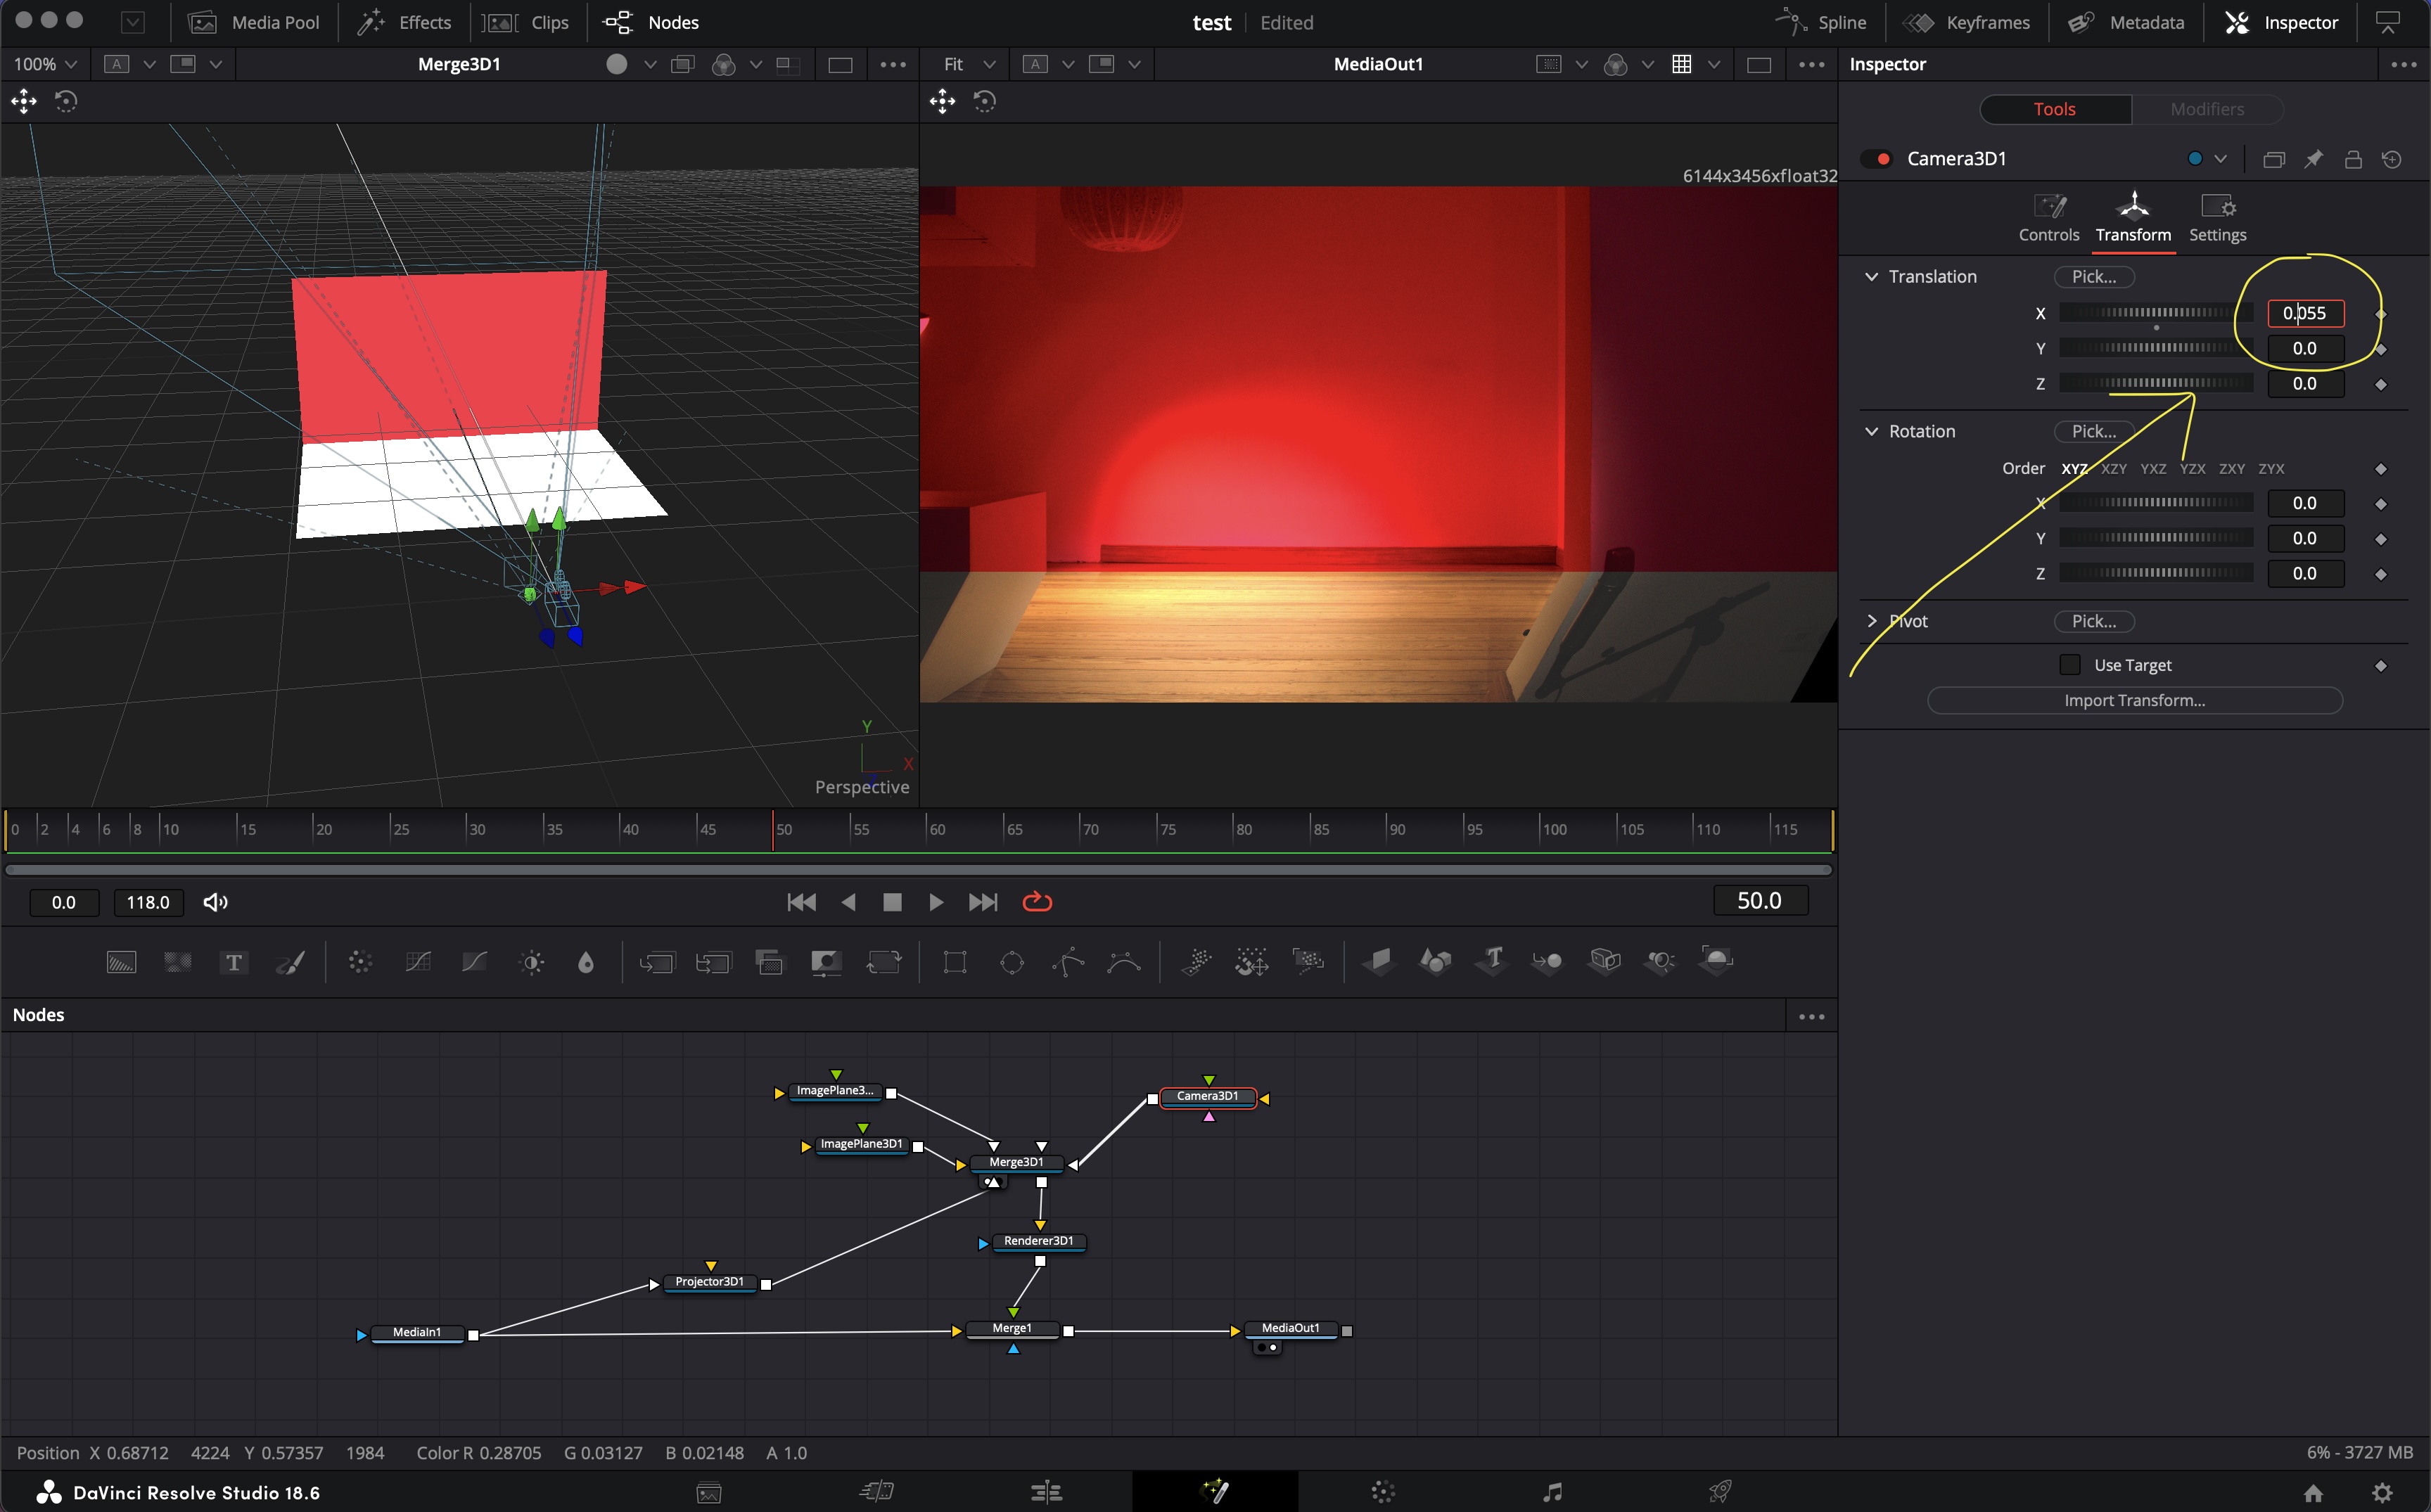The width and height of the screenshot is (2431, 1512).
Task: Toggle Camera3D1 enable switch in Inspector
Action: pos(1878,159)
